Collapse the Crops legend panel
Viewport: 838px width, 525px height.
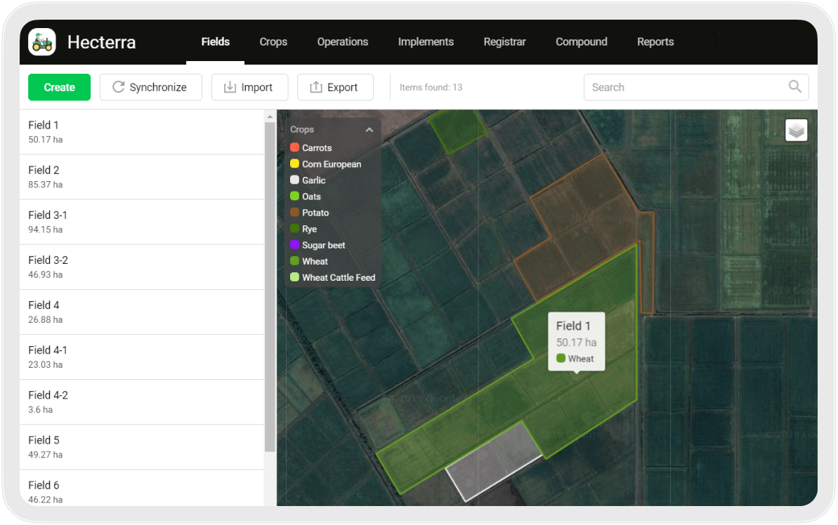tap(369, 130)
